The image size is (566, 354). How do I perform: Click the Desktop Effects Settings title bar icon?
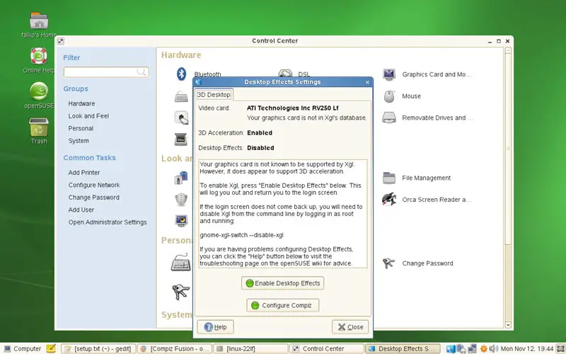click(198, 82)
